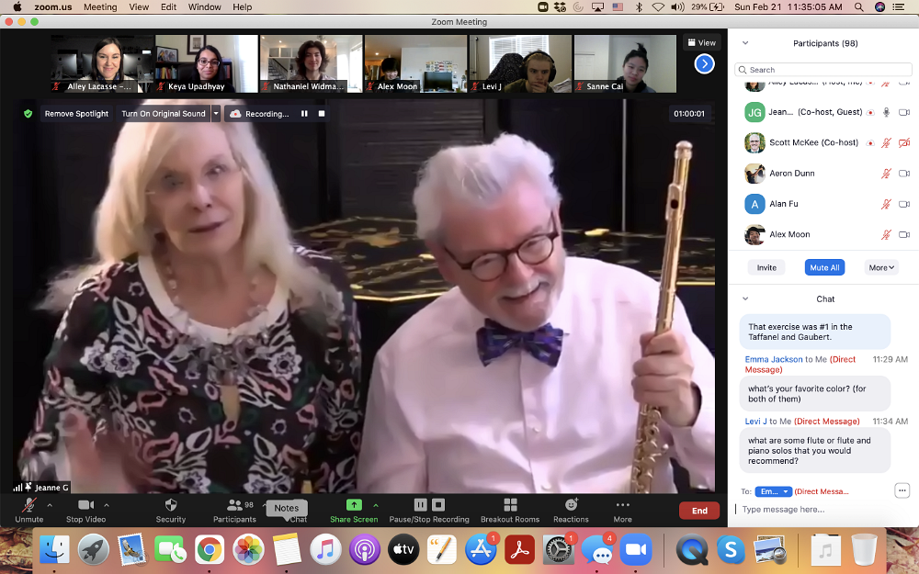Open Skype from the Dock
The width and height of the screenshot is (919, 574).
point(731,550)
